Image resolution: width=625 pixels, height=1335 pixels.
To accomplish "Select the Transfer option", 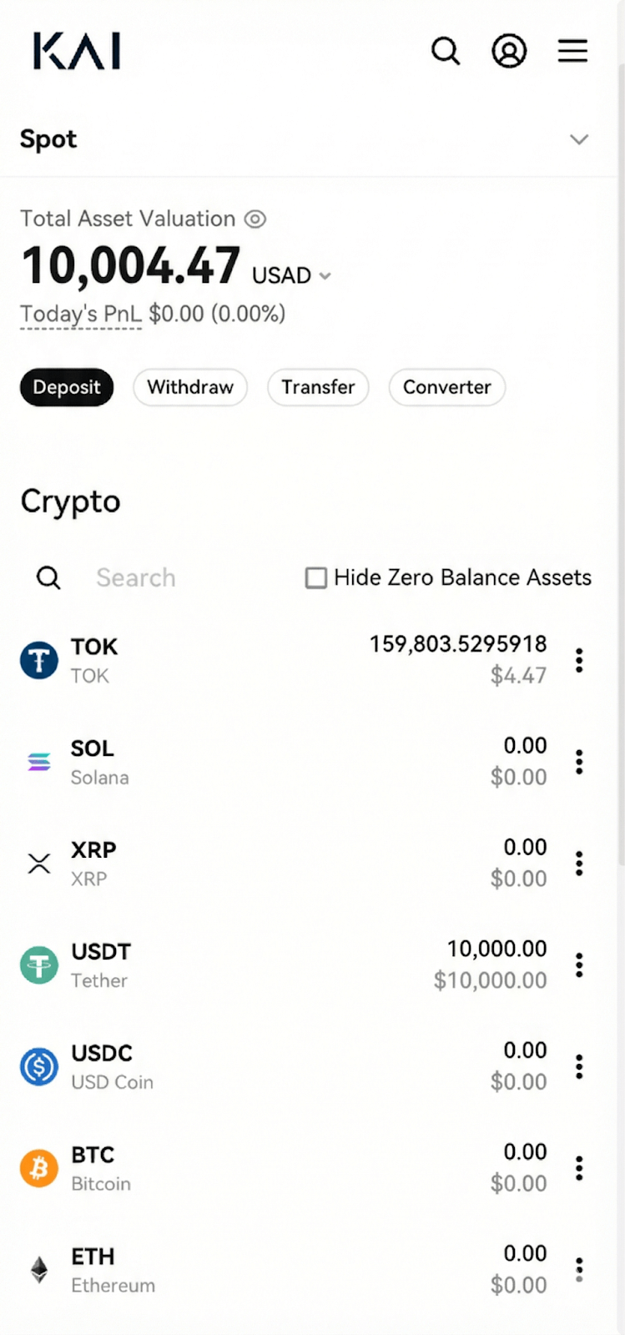I will (x=318, y=387).
